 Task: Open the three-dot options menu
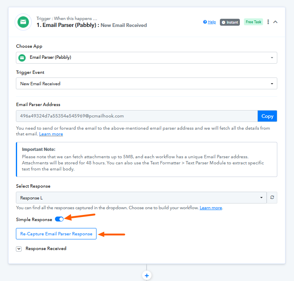[268, 22]
